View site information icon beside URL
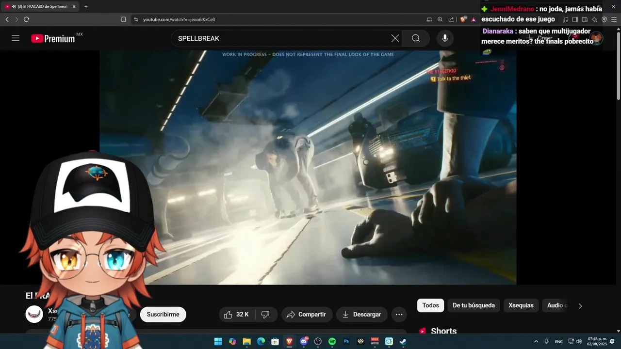The height and width of the screenshot is (349, 621). point(136,19)
